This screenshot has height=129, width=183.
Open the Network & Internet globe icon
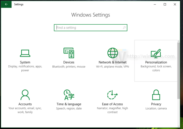coord(113,53)
